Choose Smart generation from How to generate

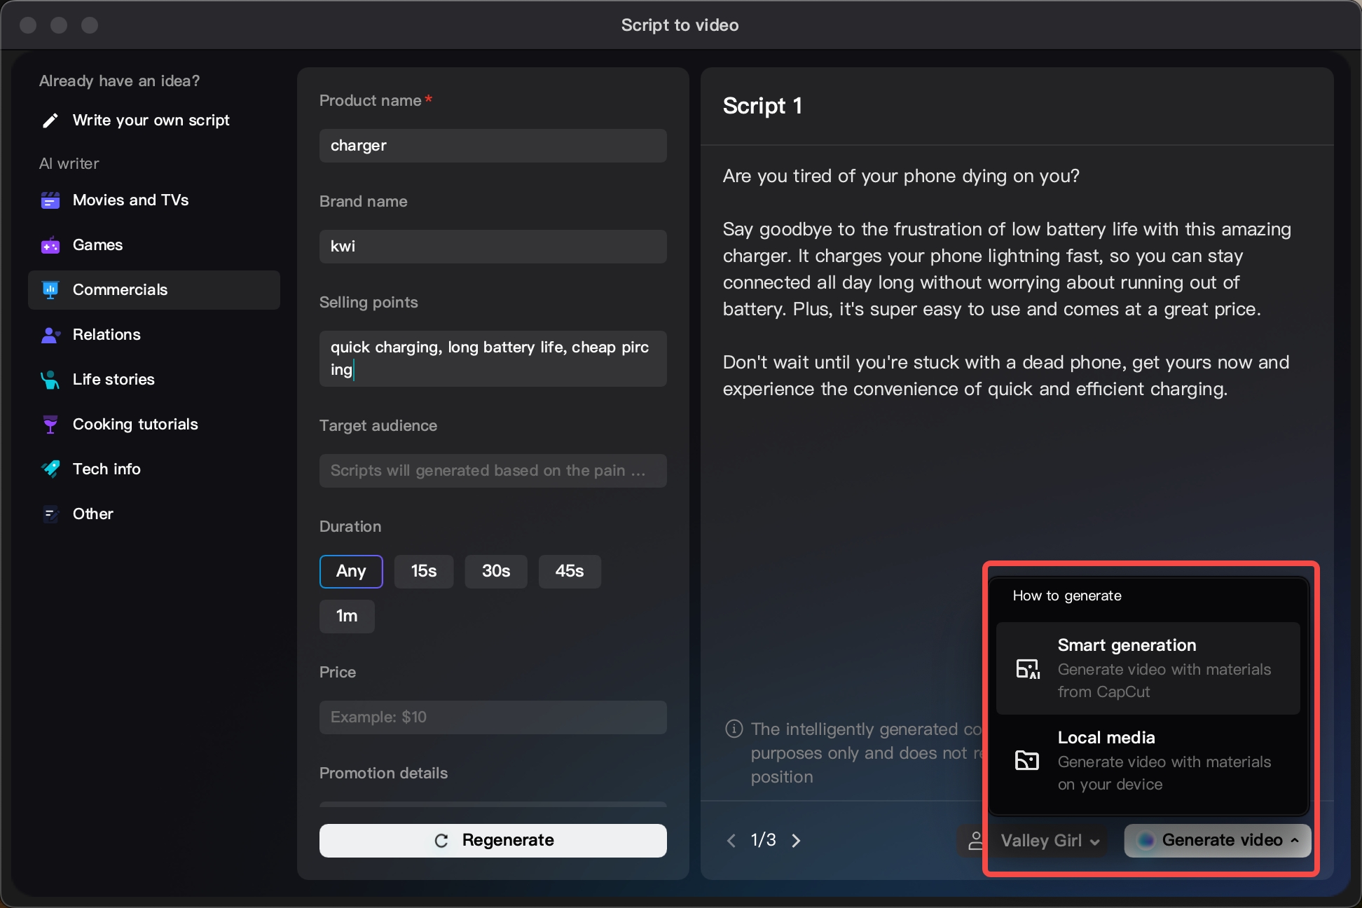pos(1148,668)
